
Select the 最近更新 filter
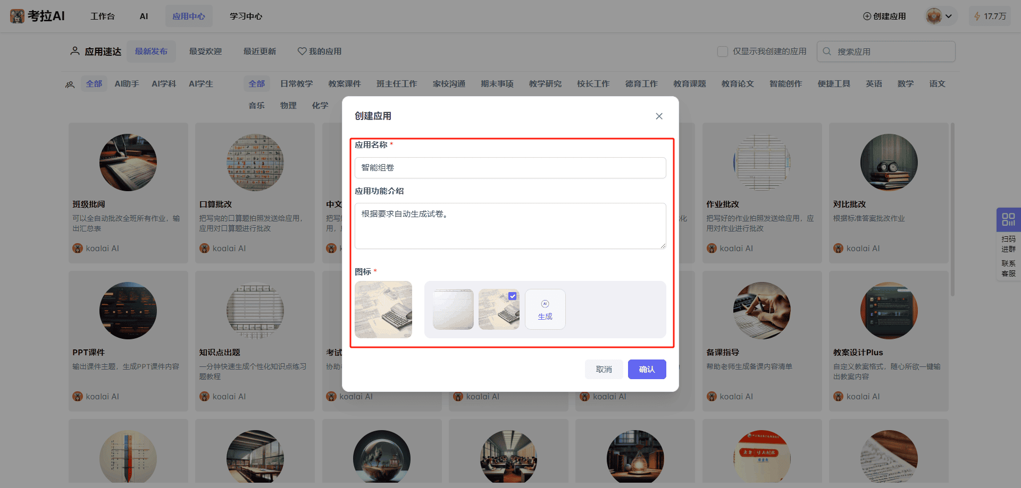click(x=260, y=52)
